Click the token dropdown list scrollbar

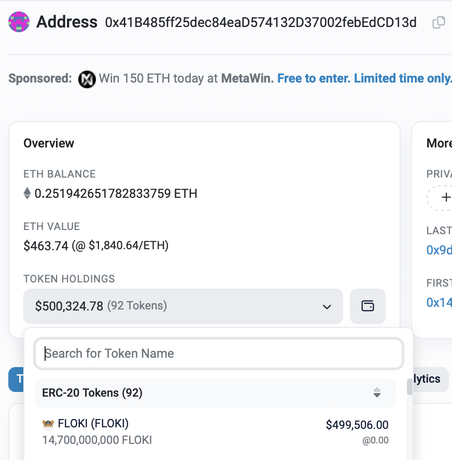(410, 387)
